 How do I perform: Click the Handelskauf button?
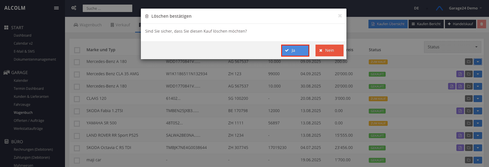click(460, 24)
